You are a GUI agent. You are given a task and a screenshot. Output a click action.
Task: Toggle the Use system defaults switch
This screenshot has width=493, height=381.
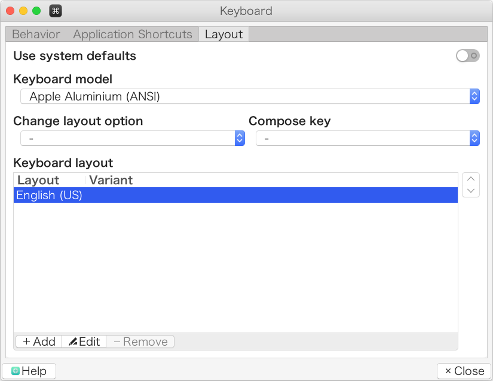pos(467,56)
